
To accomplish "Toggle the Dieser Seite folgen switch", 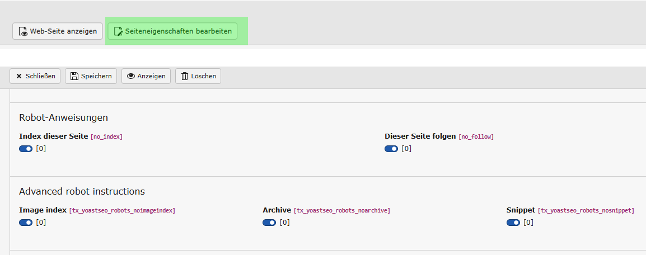I will 391,149.
